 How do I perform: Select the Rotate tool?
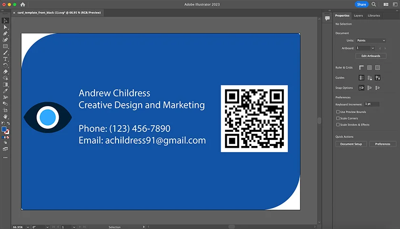5,65
